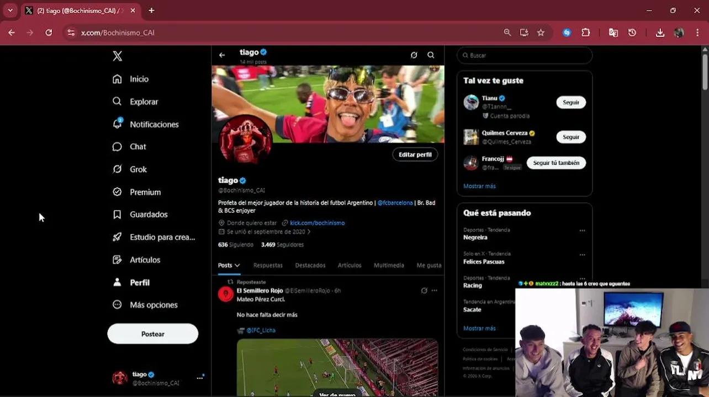Click the Editar perfil button
The width and height of the screenshot is (709, 397).
click(x=415, y=154)
